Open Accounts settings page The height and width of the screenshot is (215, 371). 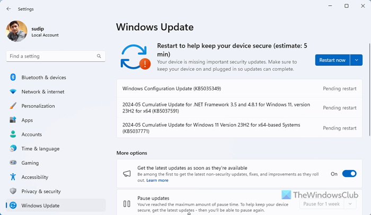coord(56,134)
